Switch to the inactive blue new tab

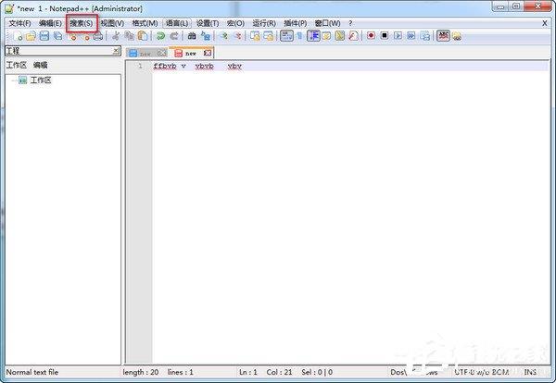coord(145,54)
